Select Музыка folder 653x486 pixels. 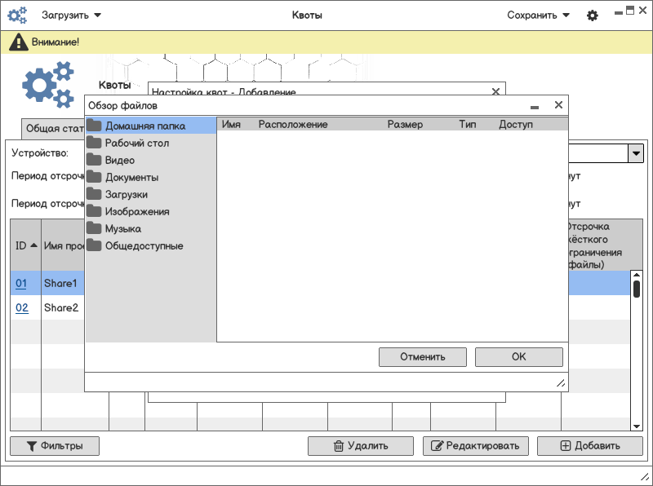151,228
